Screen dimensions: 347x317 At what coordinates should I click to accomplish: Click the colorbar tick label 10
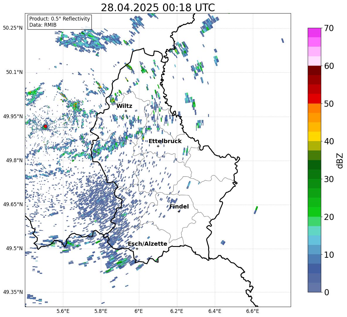coord(329,255)
